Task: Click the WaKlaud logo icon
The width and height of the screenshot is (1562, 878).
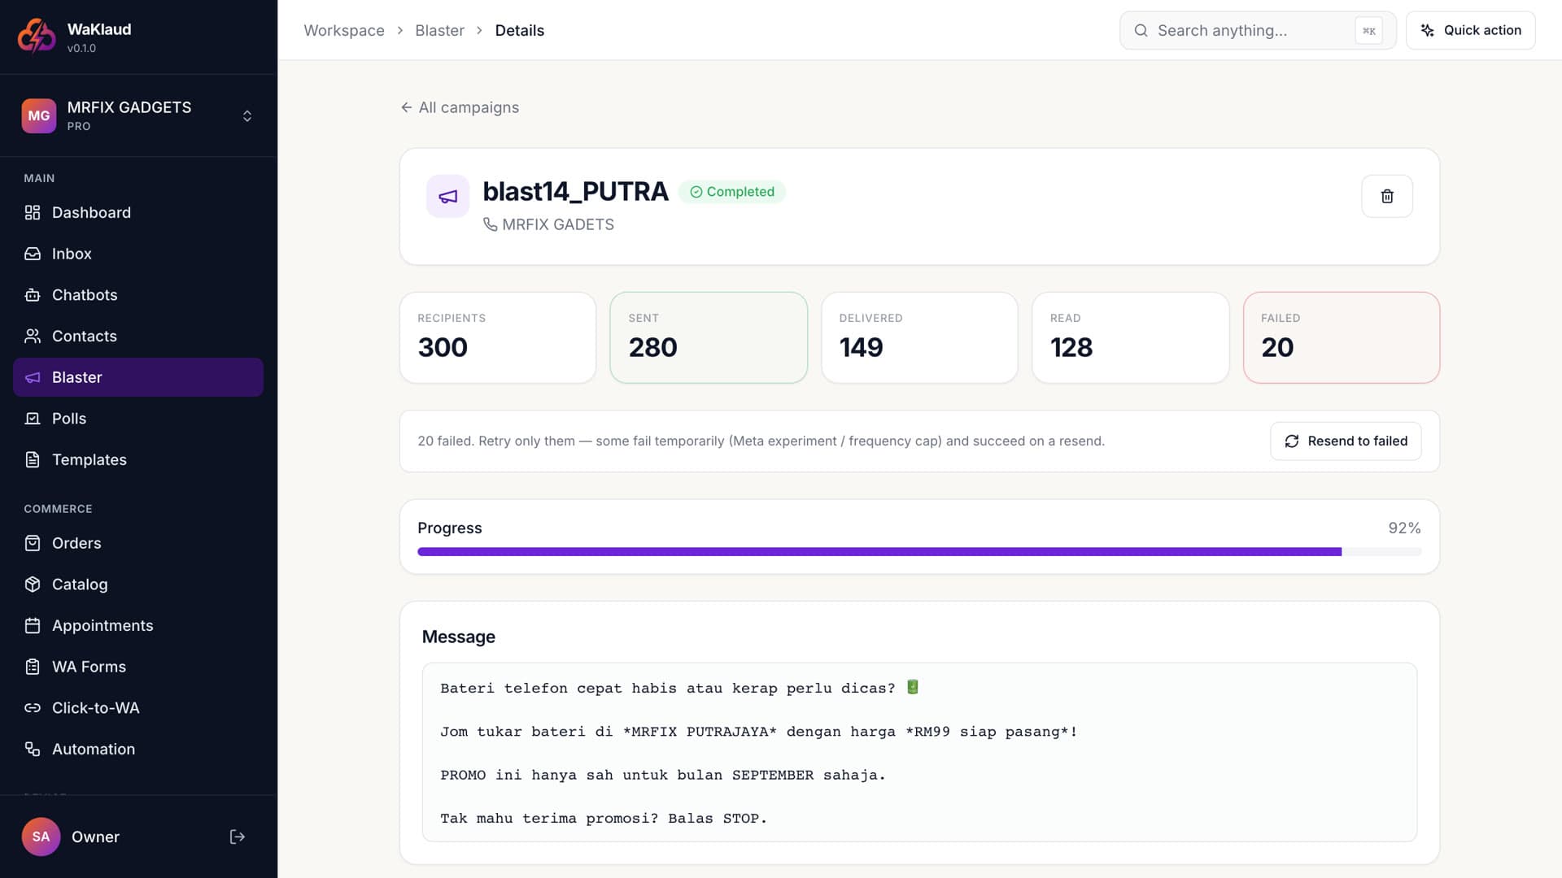Action: pos(37,36)
